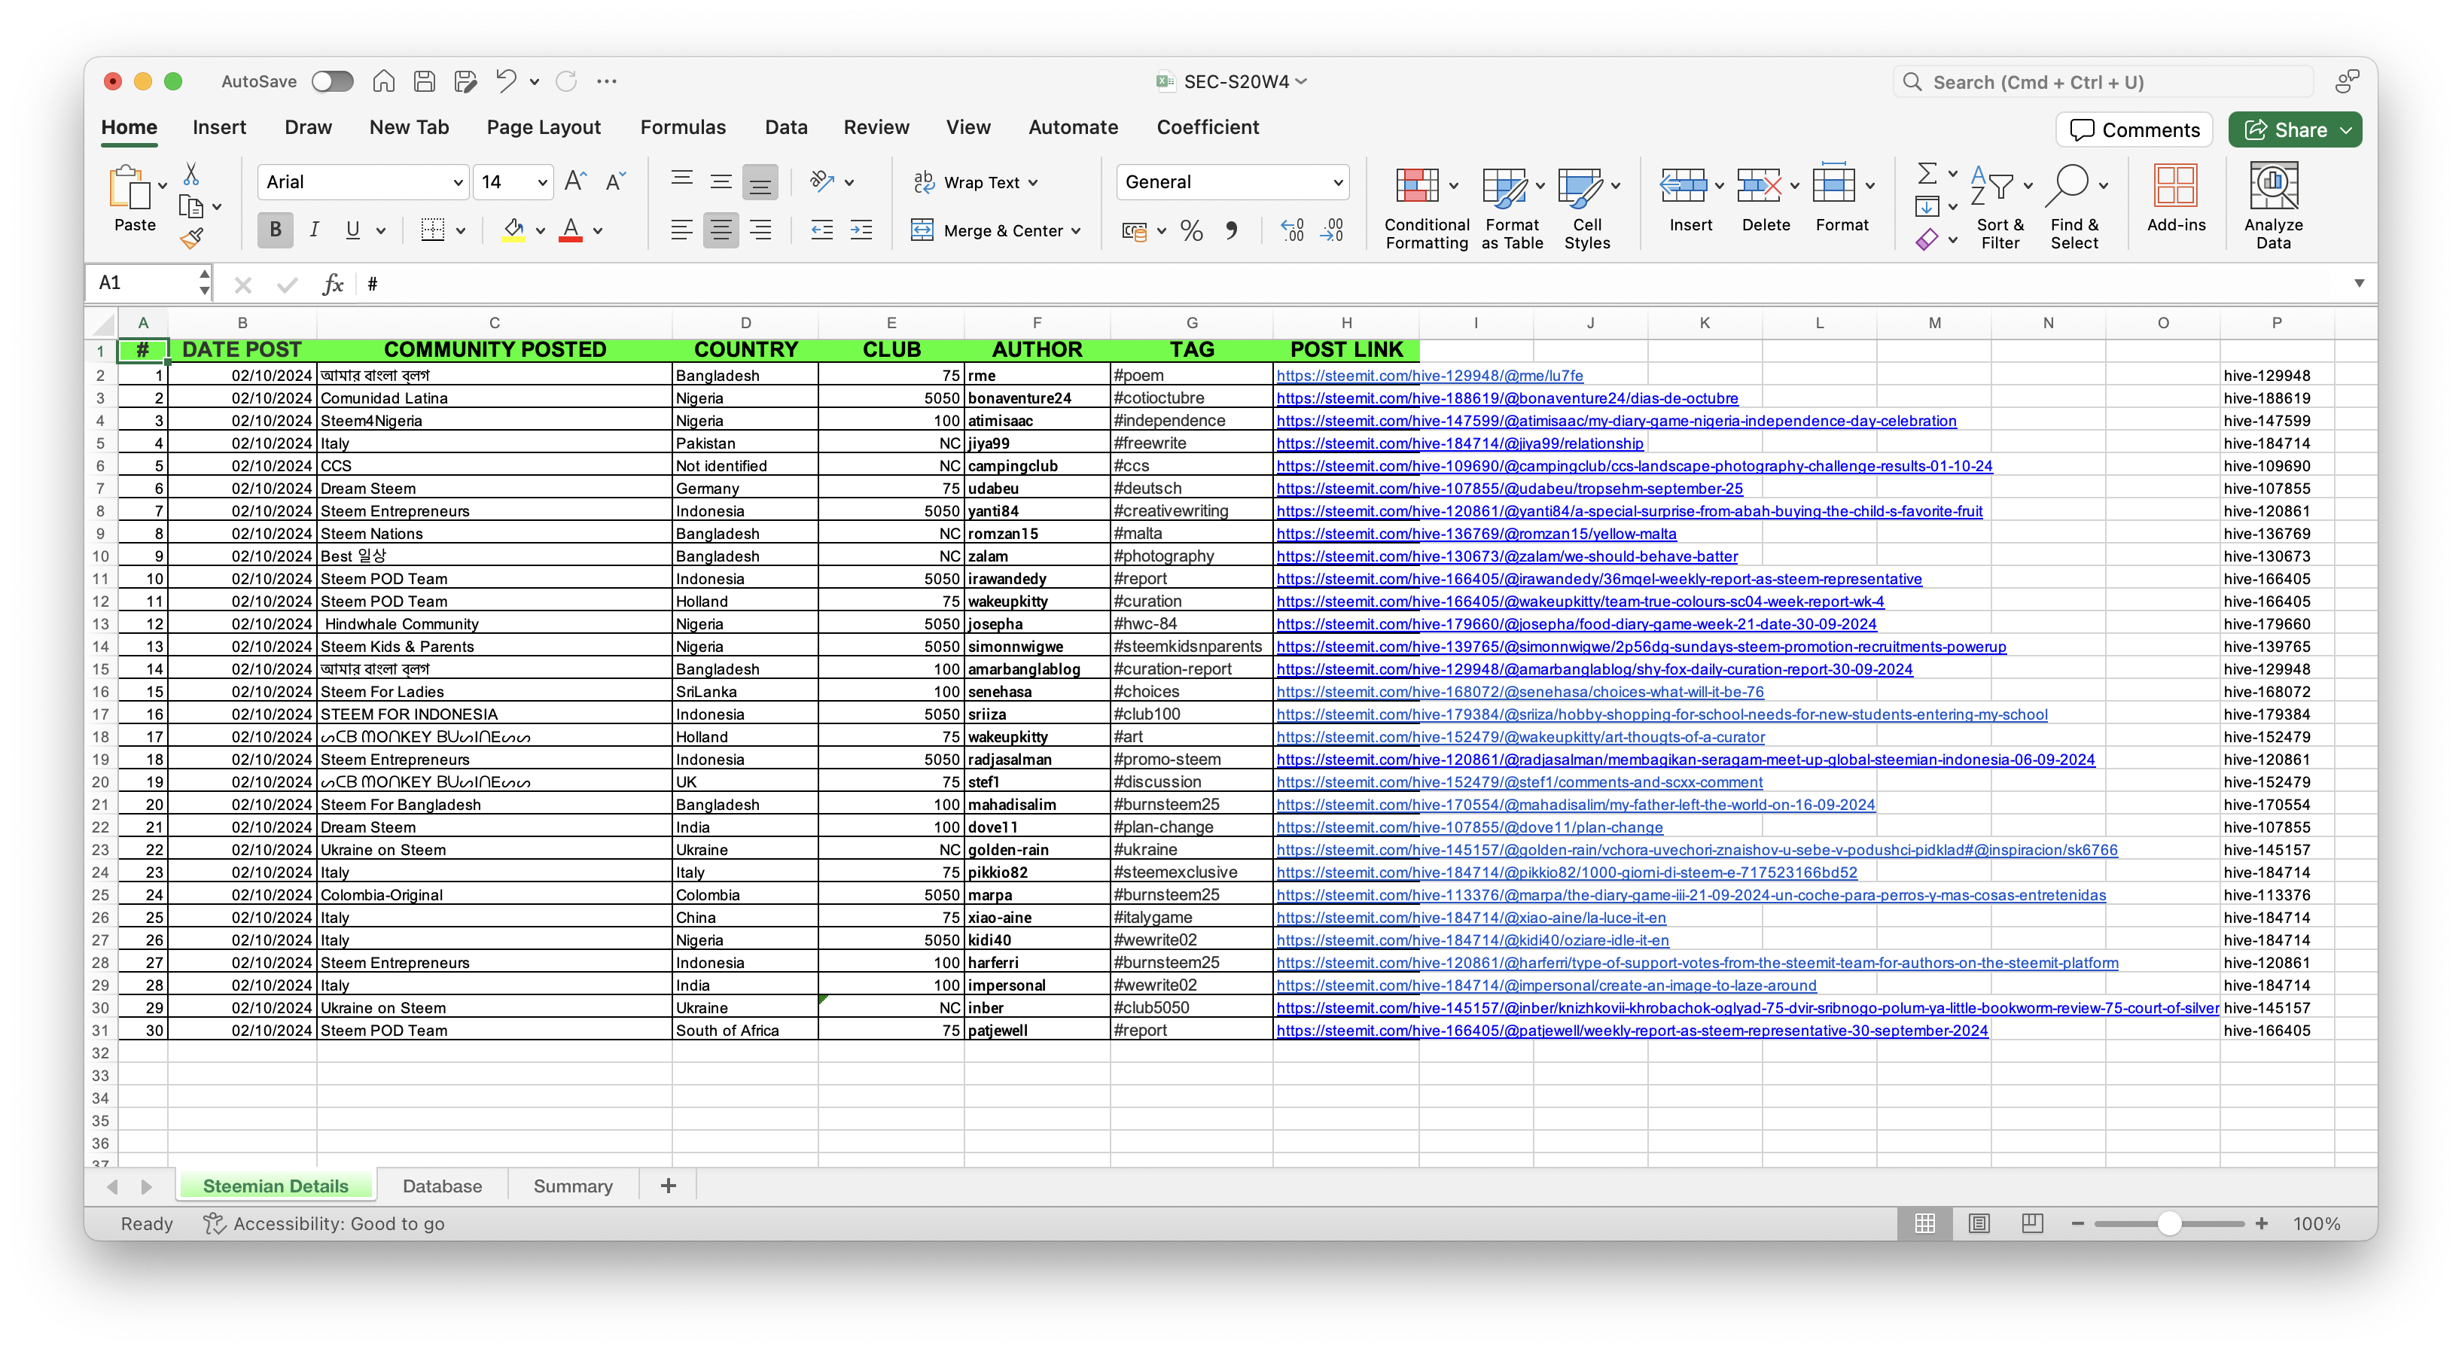Click the Percent Style icon
The image size is (2462, 1352).
click(x=1191, y=230)
